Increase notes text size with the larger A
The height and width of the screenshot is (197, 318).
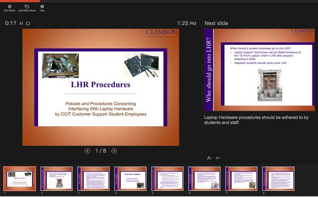pos(209,158)
